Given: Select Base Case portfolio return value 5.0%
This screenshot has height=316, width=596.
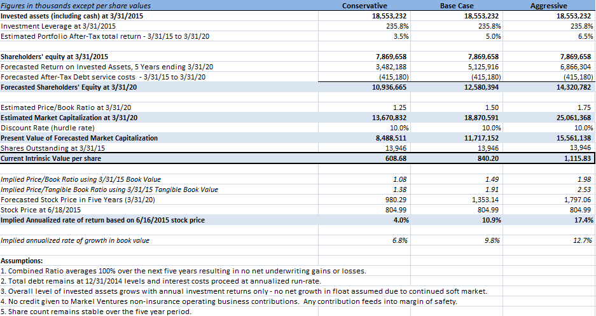Looking at the screenshot, I should click(493, 36).
